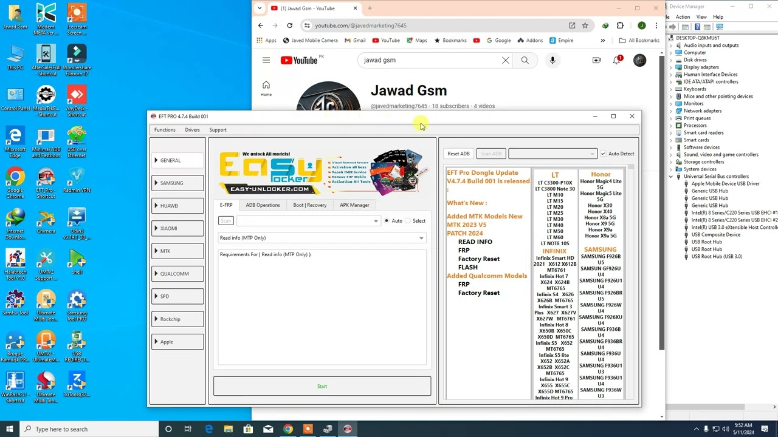The image size is (778, 437).
Task: Open the device port dropdown beside Scan
Action: tap(308, 221)
